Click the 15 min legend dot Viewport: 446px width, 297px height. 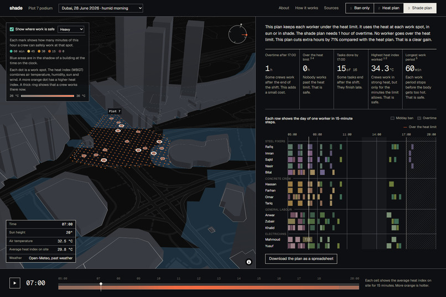[x=49, y=51]
